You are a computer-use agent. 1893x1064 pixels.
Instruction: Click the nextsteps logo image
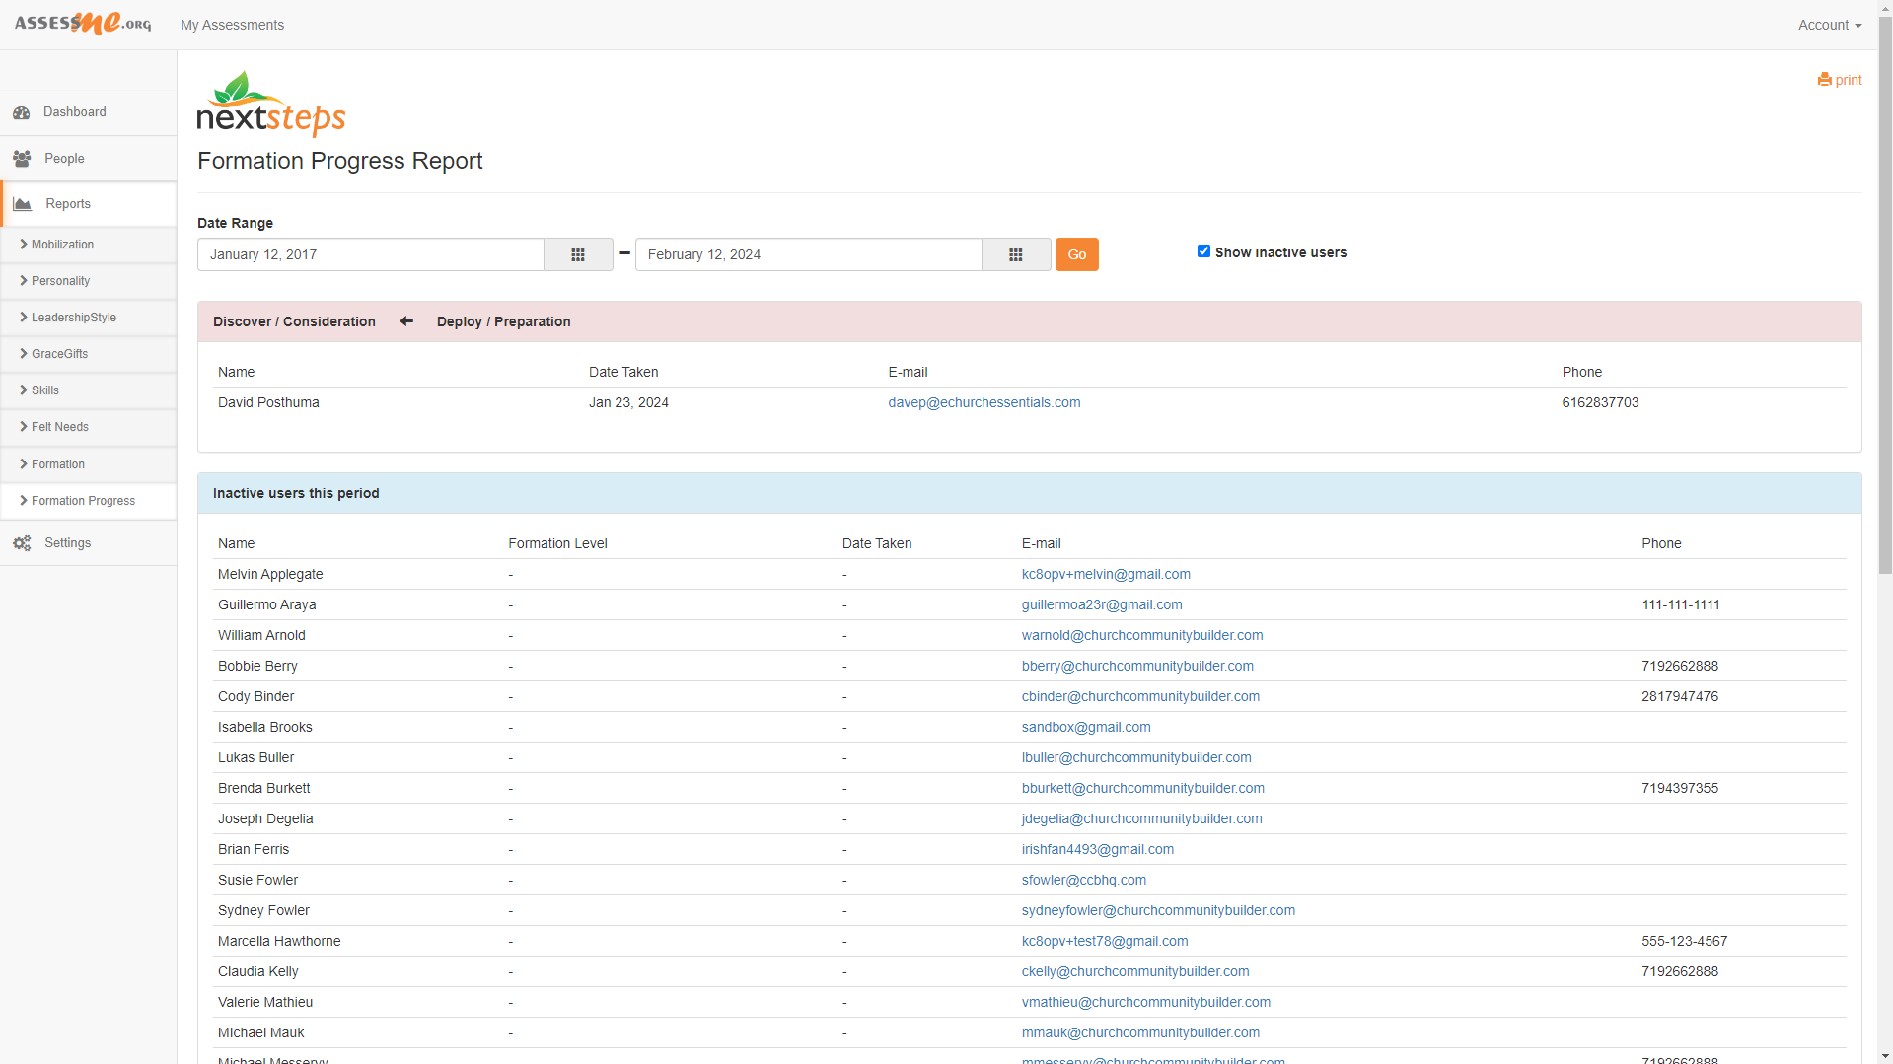[271, 104]
